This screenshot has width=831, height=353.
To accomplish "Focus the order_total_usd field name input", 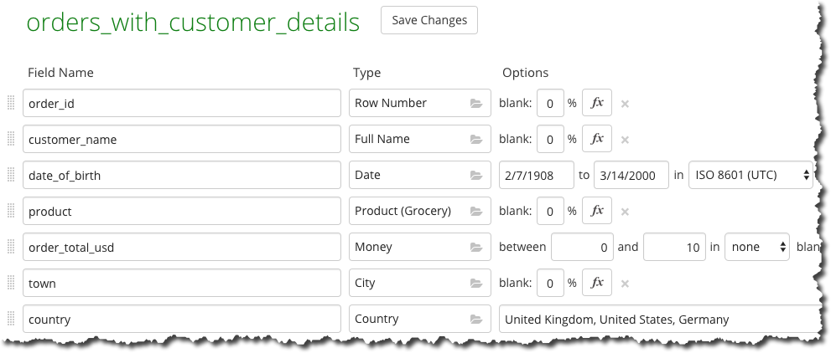I will pyautogui.click(x=181, y=247).
